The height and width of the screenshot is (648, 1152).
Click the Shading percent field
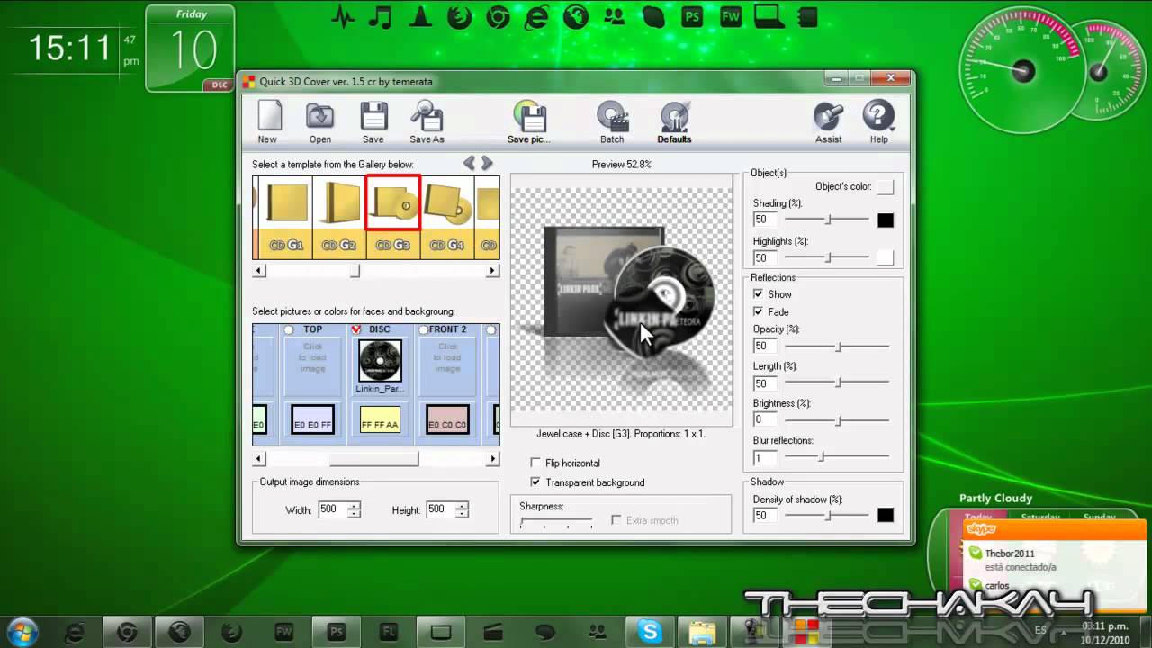(765, 220)
